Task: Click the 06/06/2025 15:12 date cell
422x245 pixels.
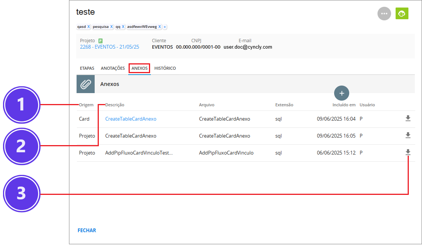Action: point(336,153)
